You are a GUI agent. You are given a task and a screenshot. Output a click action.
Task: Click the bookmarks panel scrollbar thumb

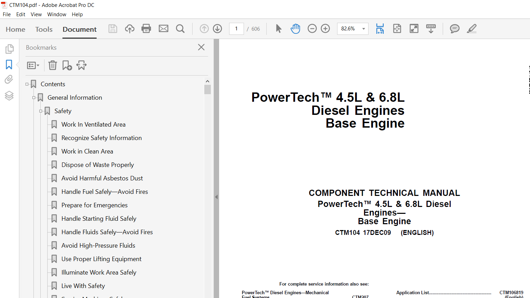(207, 90)
